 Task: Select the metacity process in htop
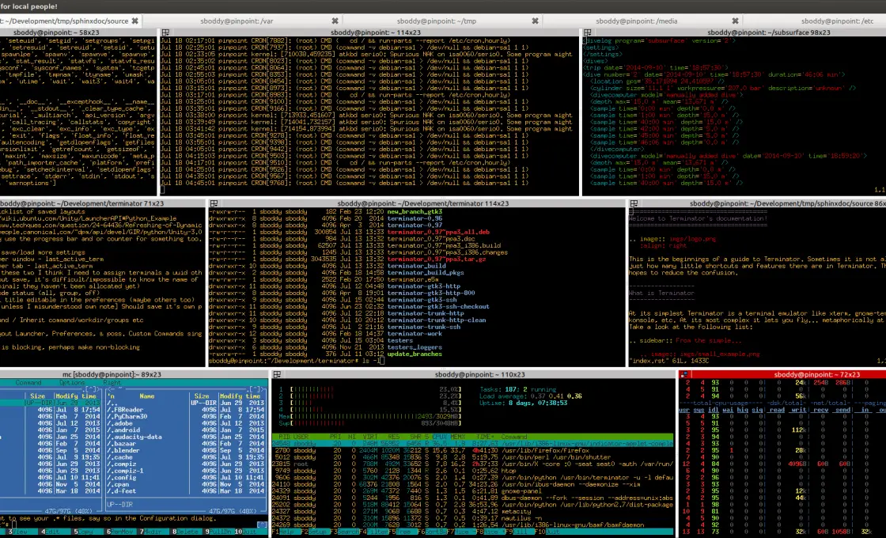coord(472,511)
